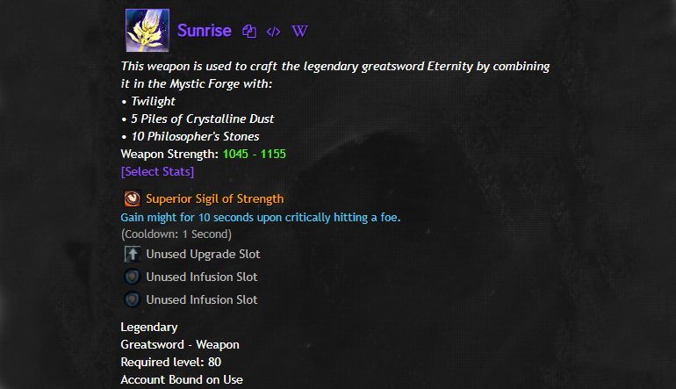Click the Unused Upgrade Slot arrow icon
Screen dimensions: 676x389
[132, 254]
